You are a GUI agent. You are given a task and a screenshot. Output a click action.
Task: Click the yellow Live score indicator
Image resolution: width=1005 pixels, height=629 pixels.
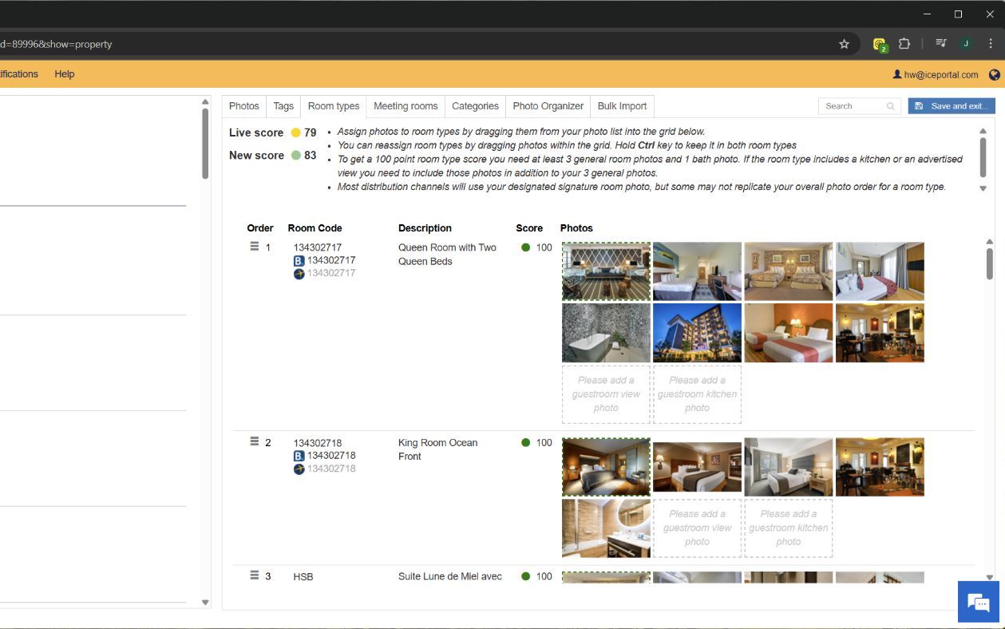tap(295, 133)
